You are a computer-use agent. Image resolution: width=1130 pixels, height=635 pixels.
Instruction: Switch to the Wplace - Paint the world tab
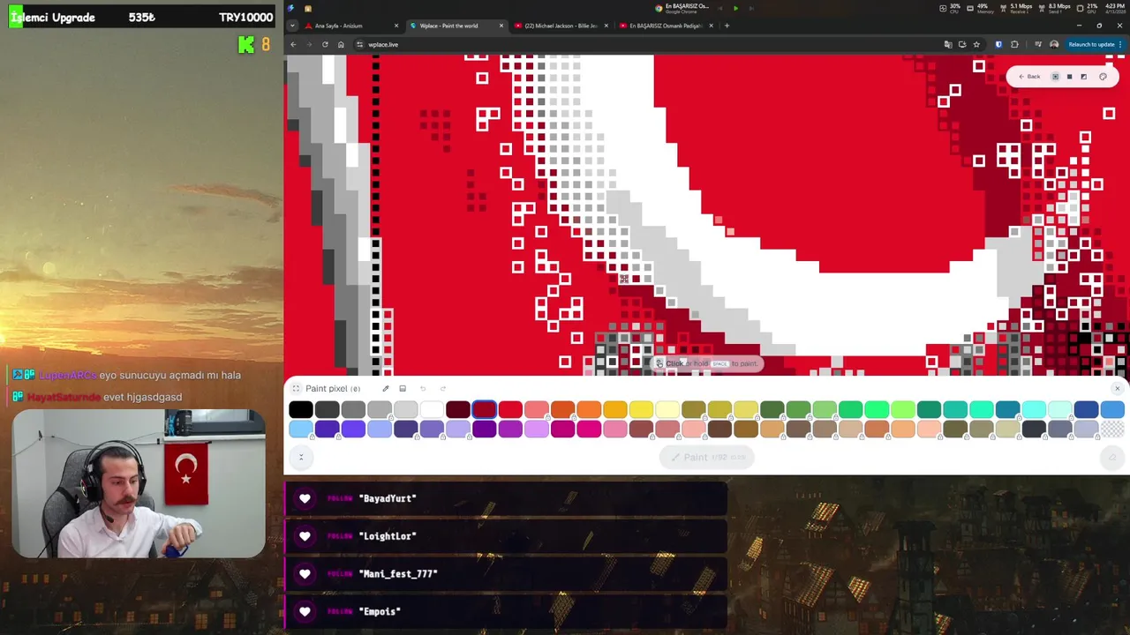click(x=456, y=26)
